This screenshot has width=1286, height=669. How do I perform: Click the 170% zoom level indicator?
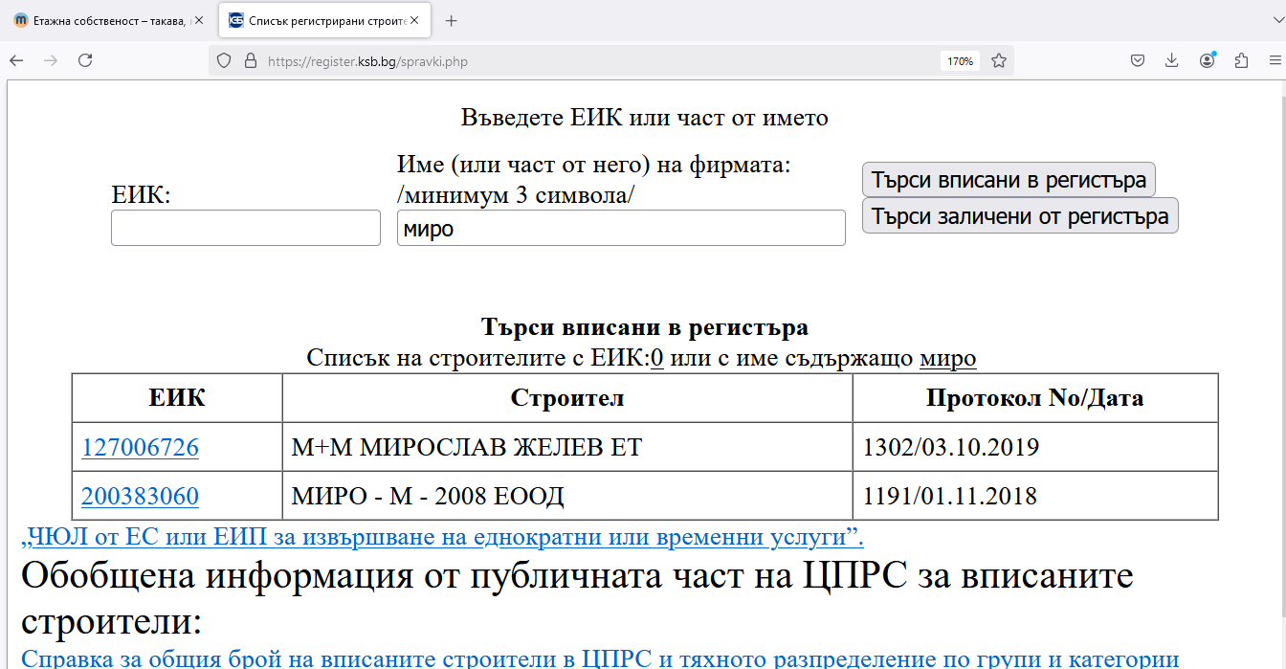(x=960, y=61)
